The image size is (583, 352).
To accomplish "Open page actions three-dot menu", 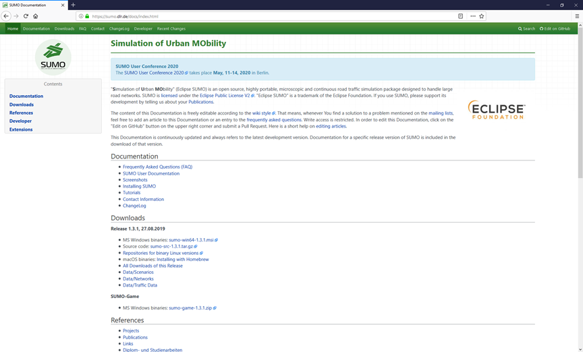I will tap(472, 16).
